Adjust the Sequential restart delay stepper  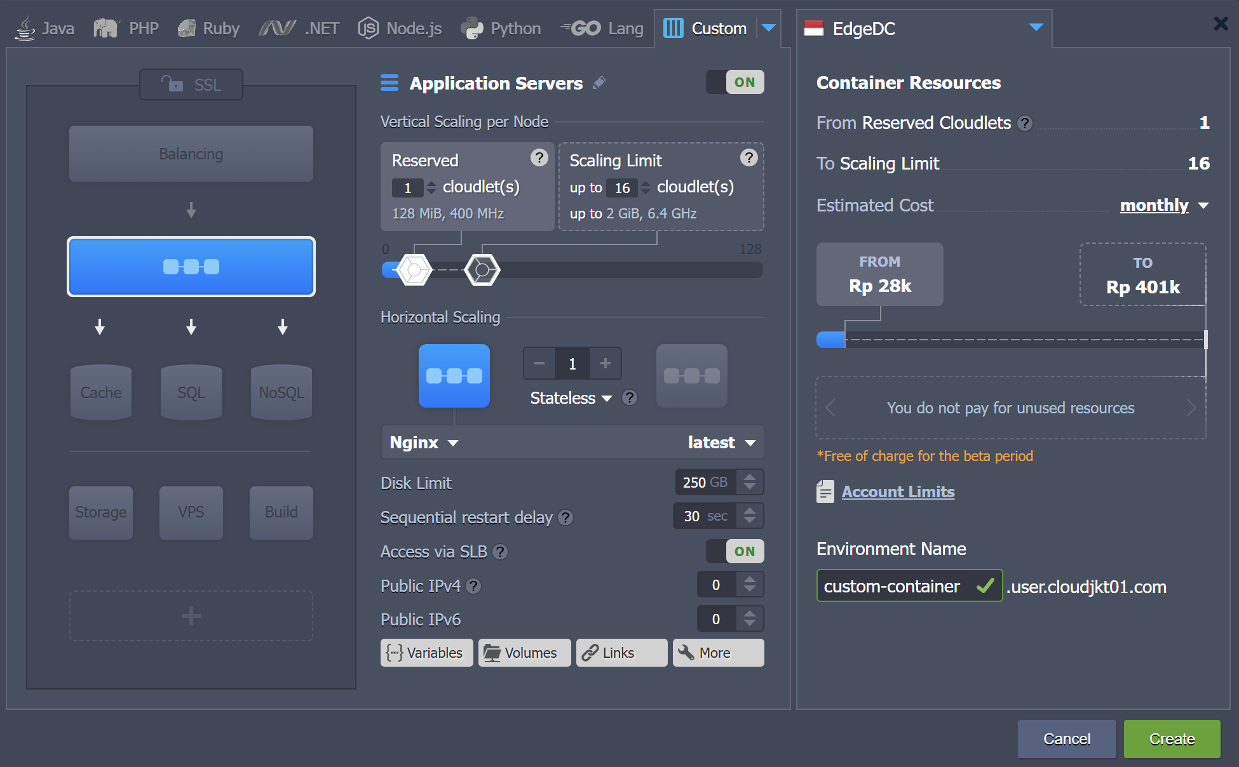click(x=750, y=516)
